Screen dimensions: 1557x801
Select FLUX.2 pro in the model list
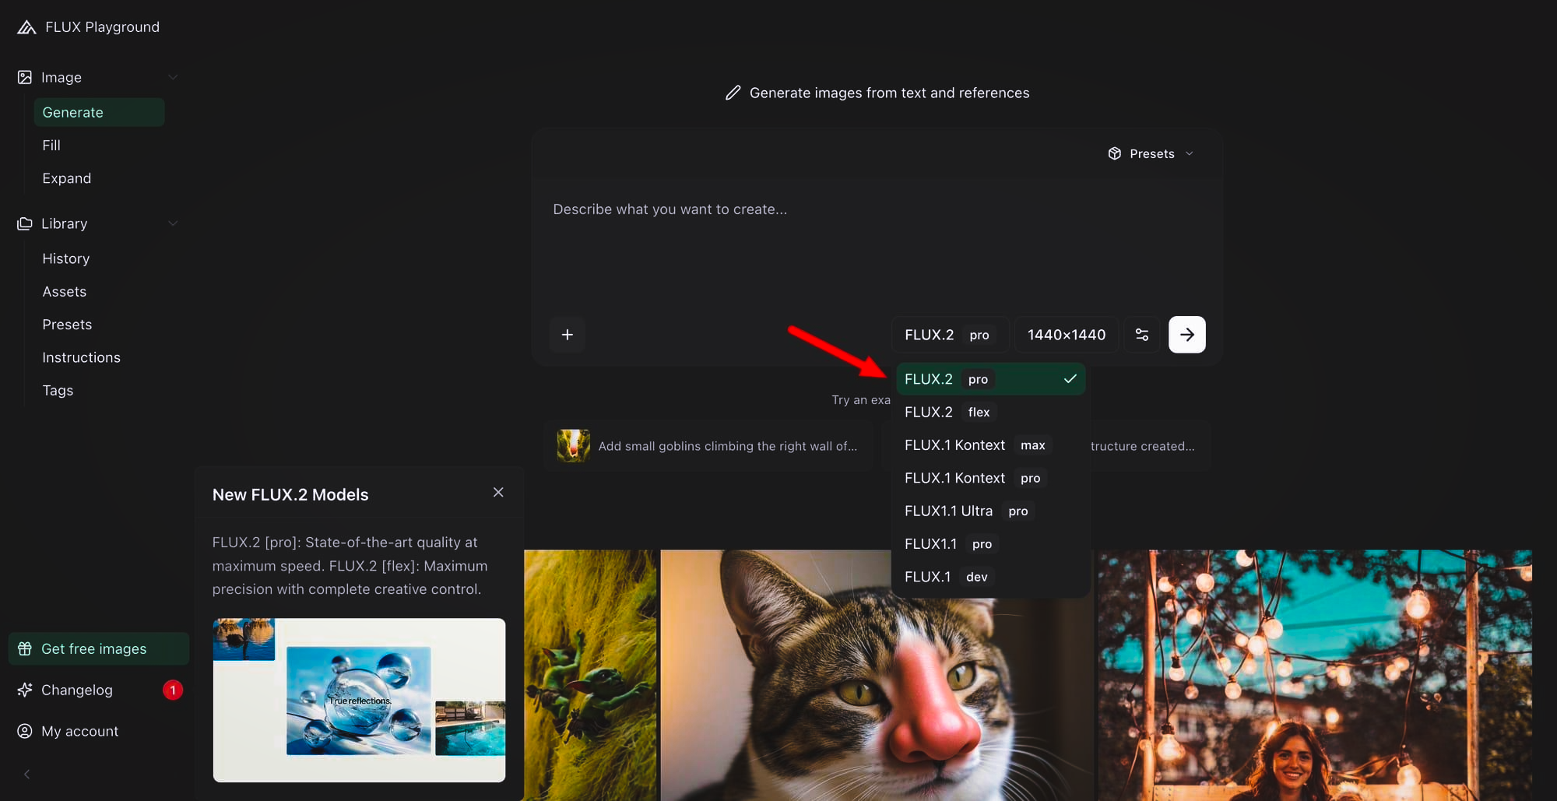tap(990, 379)
